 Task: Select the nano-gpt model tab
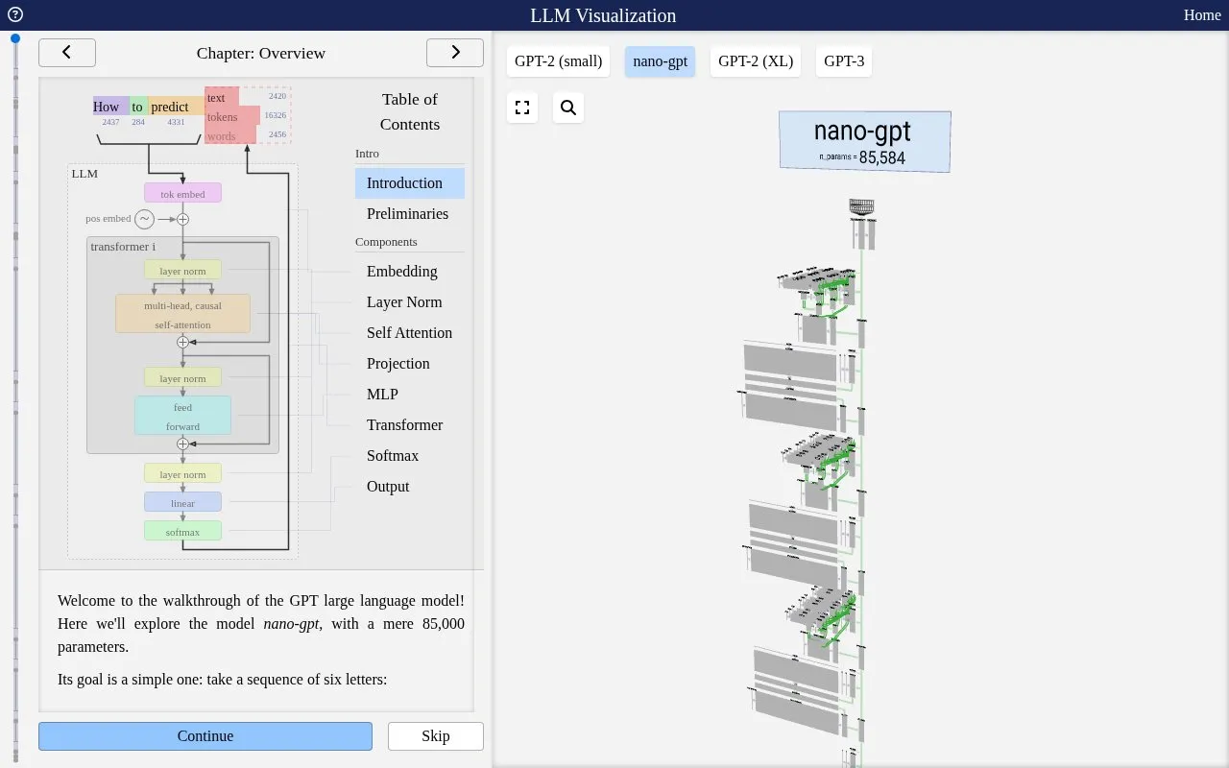point(661,61)
